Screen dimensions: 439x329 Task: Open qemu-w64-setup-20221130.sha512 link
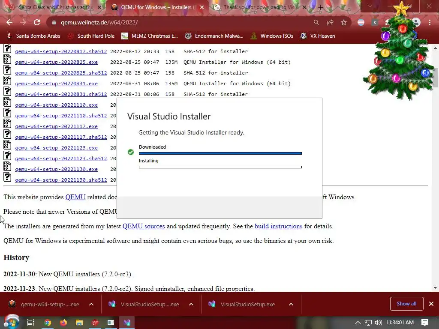pos(61,180)
